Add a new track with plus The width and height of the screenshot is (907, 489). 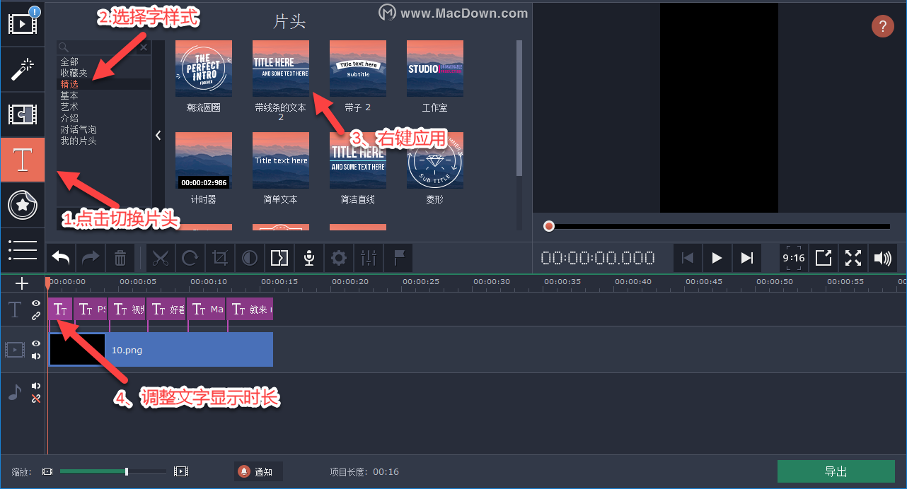click(x=22, y=283)
